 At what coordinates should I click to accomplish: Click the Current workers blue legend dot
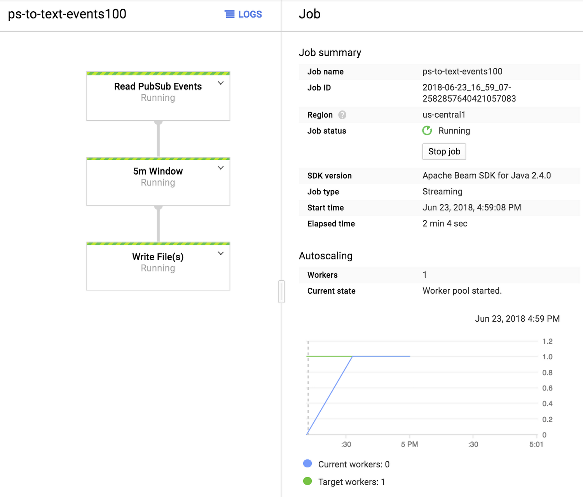[x=307, y=464]
